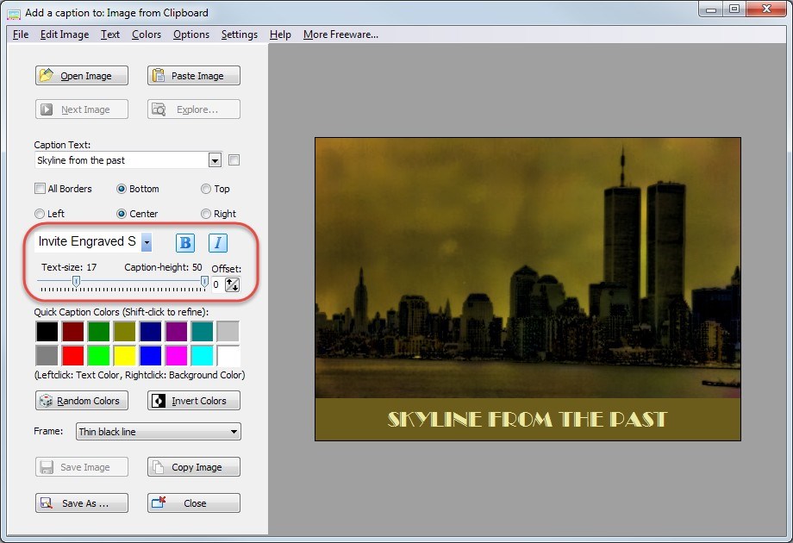793x543 pixels.
Task: Click the Close button in the panel
Action: [x=194, y=503]
